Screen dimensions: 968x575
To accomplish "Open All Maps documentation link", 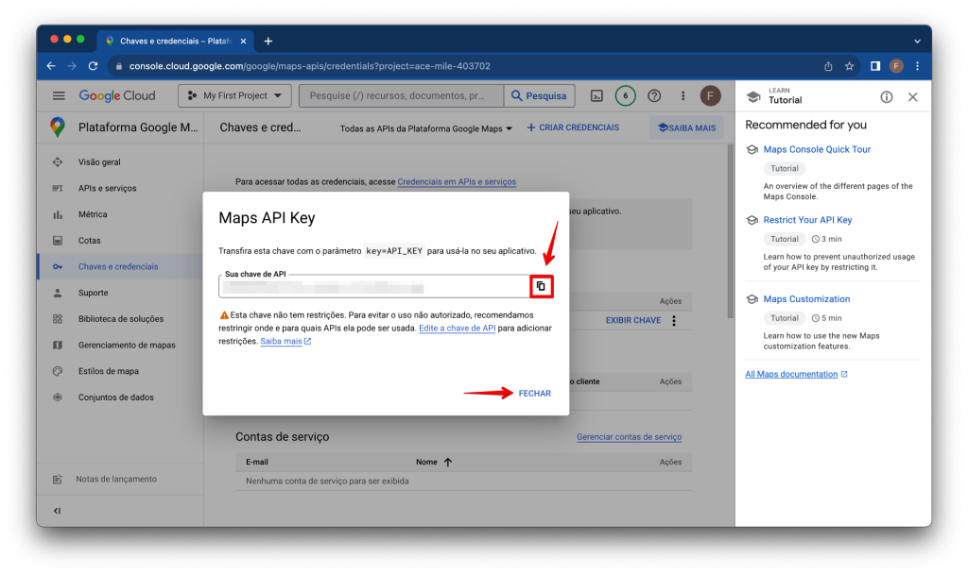I will (796, 374).
